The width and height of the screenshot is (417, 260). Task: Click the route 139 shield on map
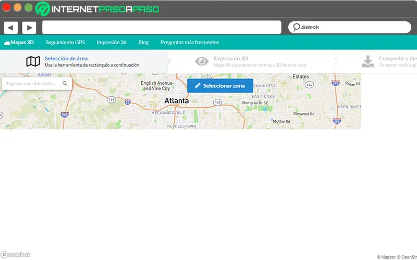[x=111, y=100]
